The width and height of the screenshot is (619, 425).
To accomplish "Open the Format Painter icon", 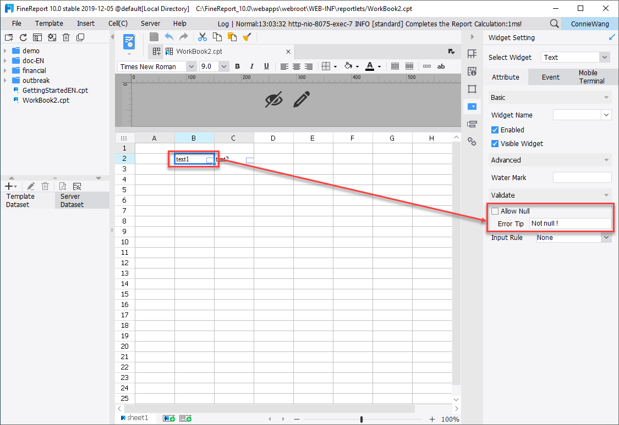I will pyautogui.click(x=246, y=37).
